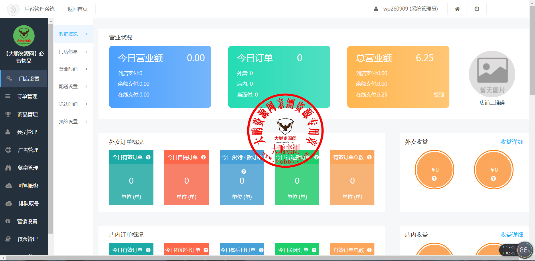Viewport: 535px width, 261px height.
Task: Open the 有效订单总数 help tooltip icon
Action: [369, 157]
